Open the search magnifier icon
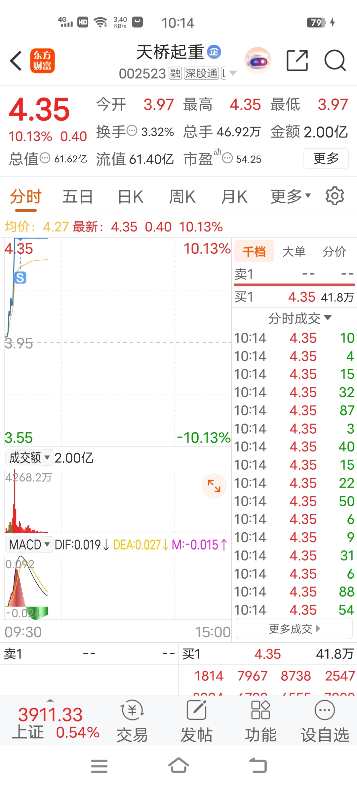 pyautogui.click(x=335, y=61)
